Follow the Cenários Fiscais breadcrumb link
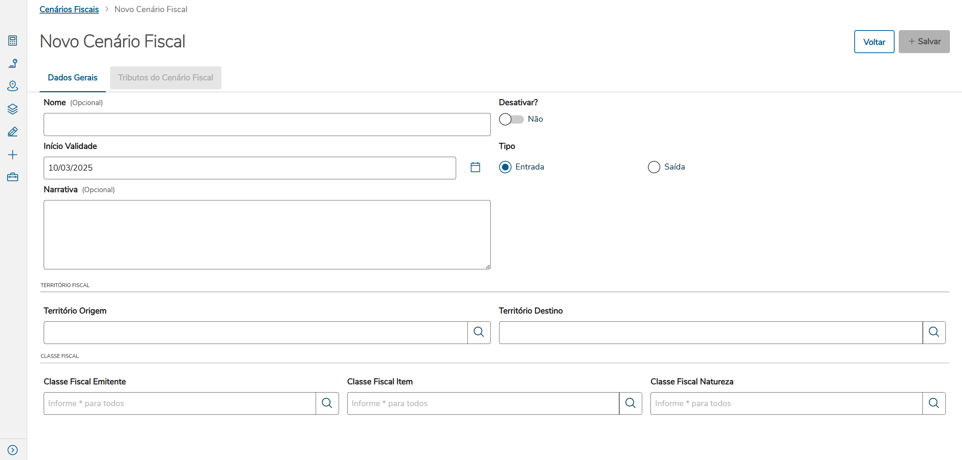 click(69, 9)
